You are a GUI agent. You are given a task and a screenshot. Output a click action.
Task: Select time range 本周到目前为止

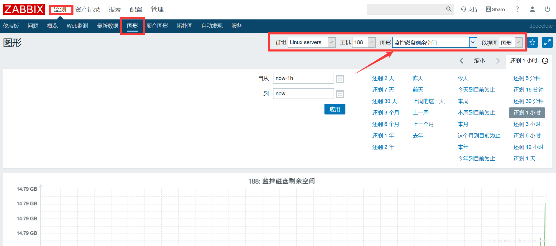click(476, 113)
